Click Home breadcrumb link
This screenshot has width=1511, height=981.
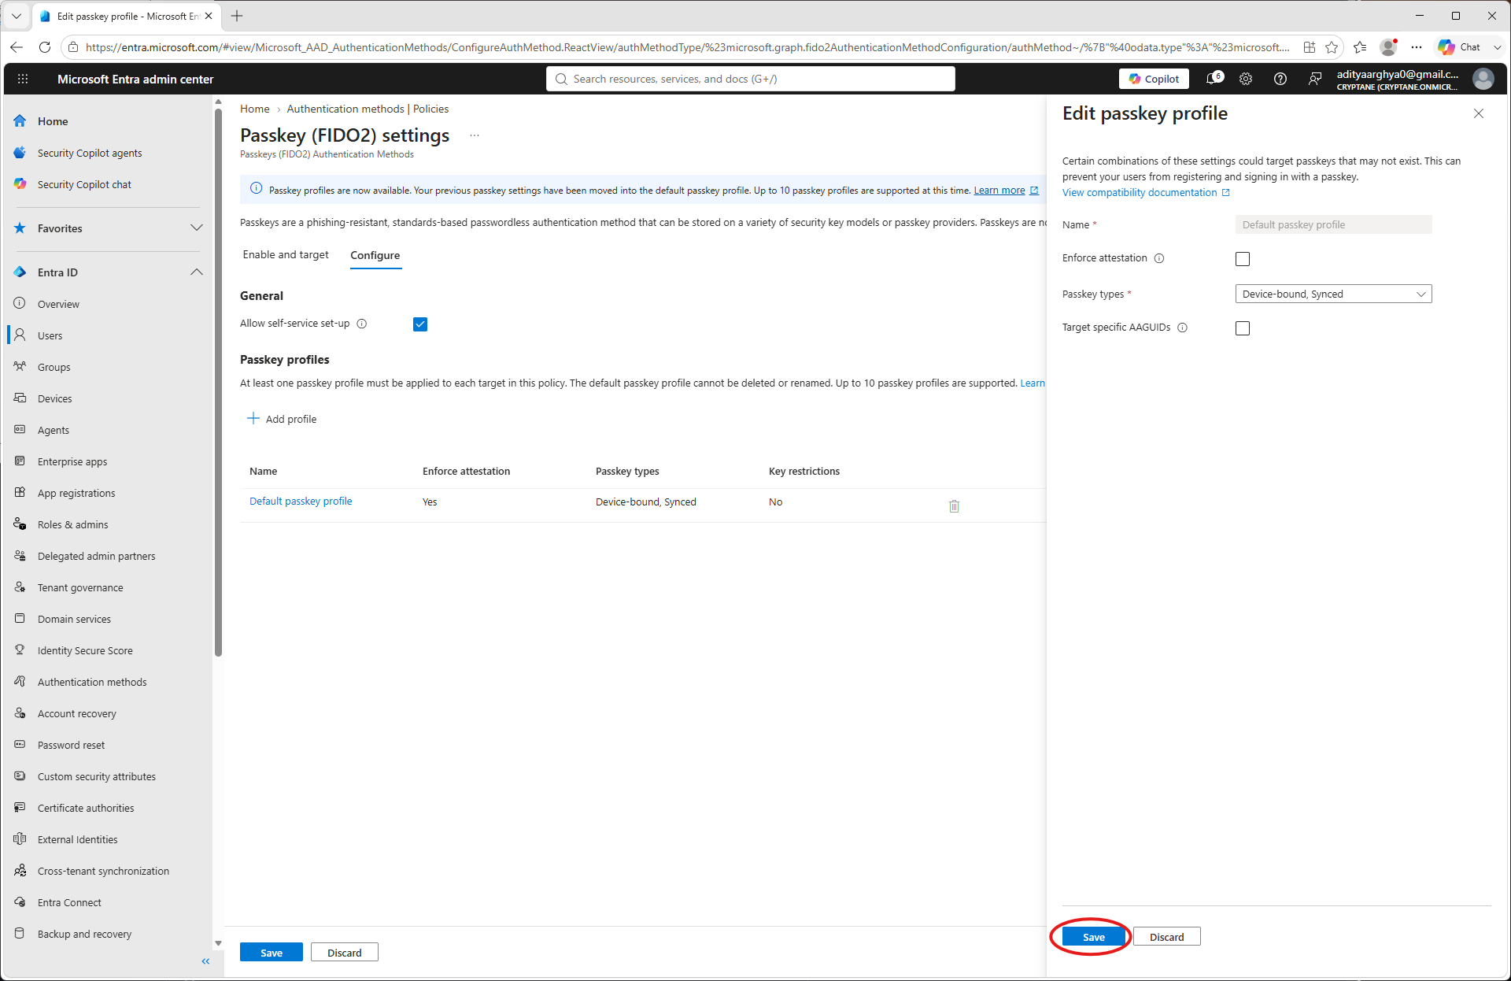(255, 109)
